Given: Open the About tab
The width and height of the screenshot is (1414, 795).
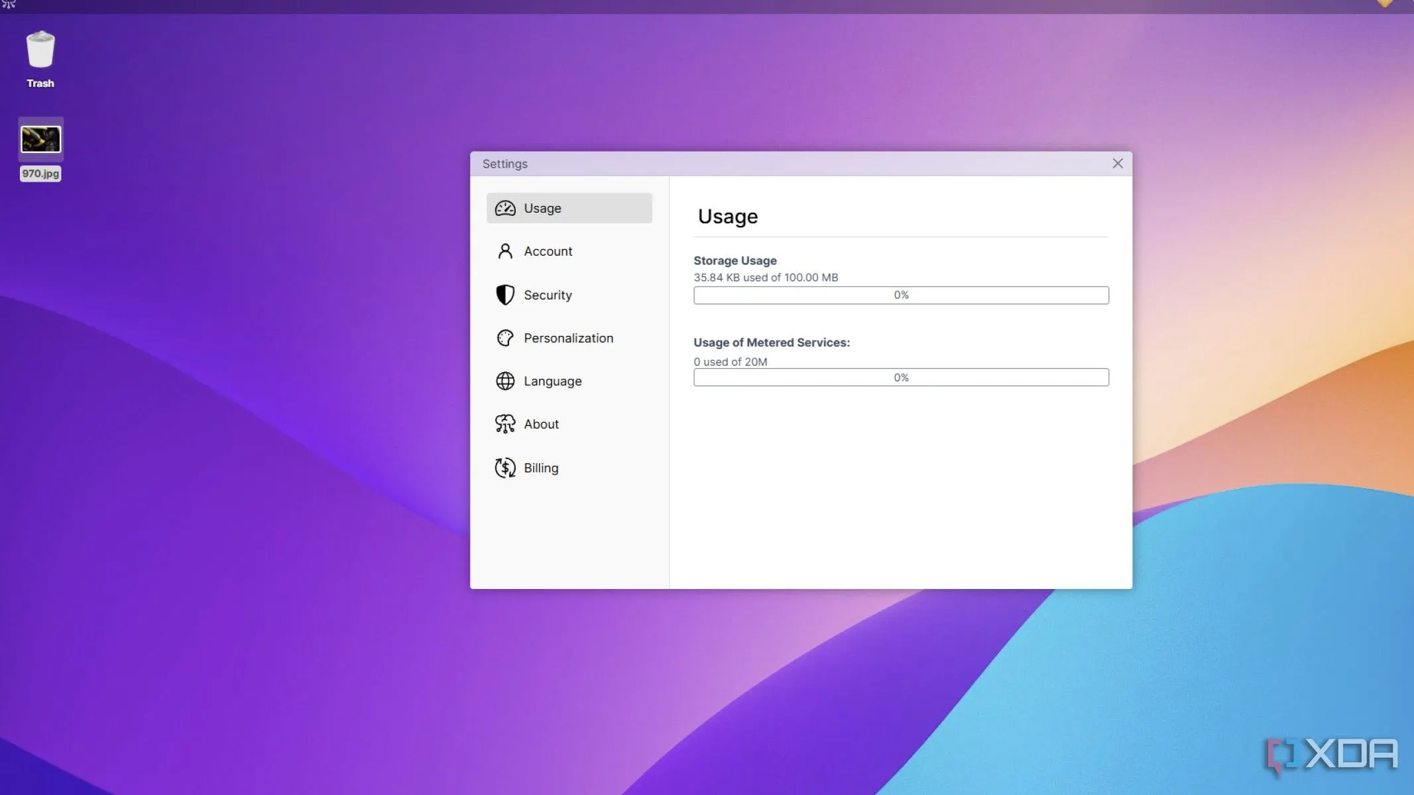Looking at the screenshot, I should pos(569,424).
